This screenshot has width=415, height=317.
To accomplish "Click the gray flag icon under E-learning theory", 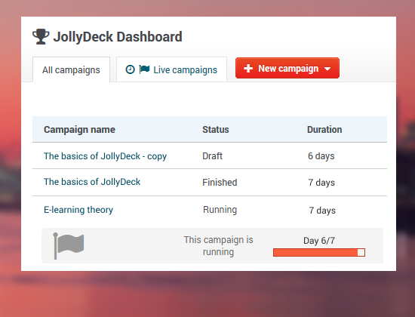I will coord(69,246).
